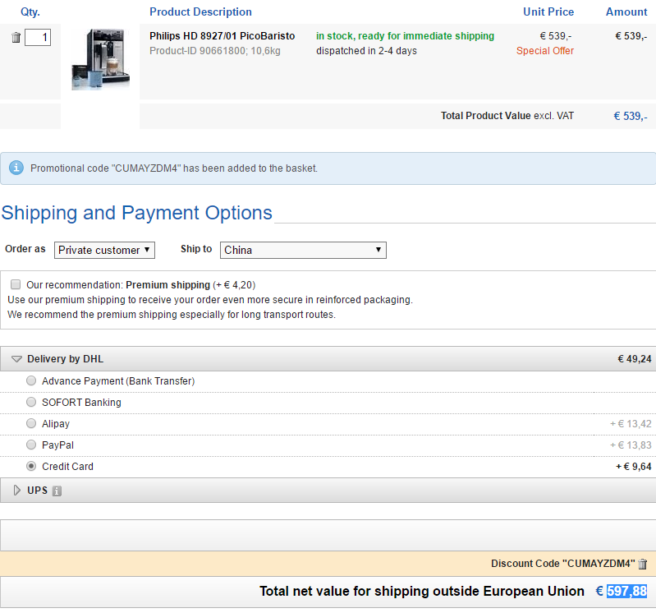Click the Total Product Value excl. VAT label

coord(507,116)
